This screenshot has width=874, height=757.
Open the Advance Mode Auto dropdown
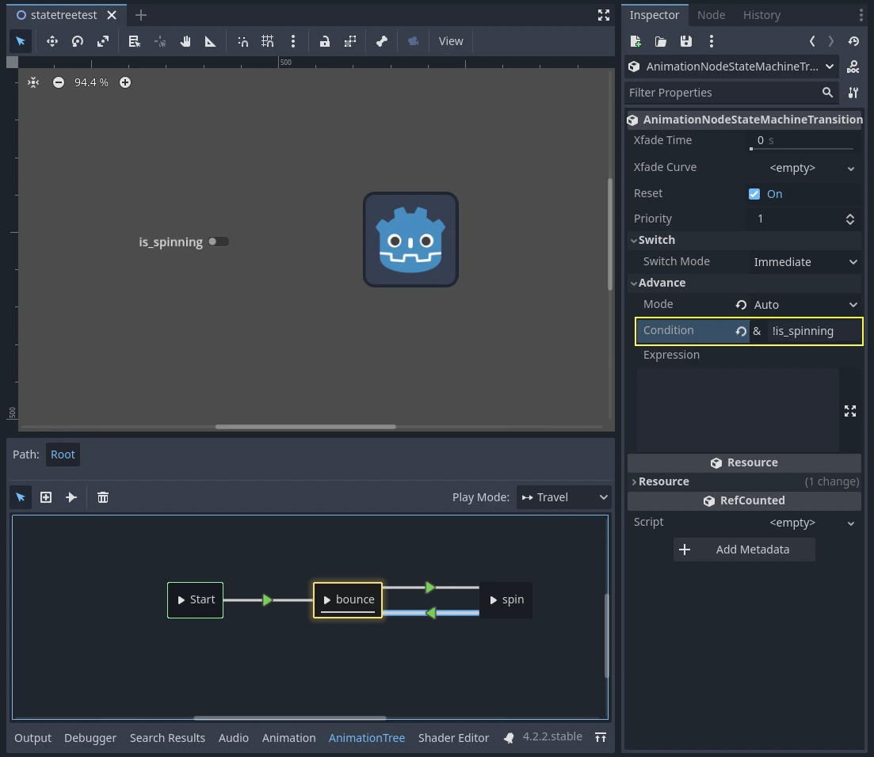805,305
